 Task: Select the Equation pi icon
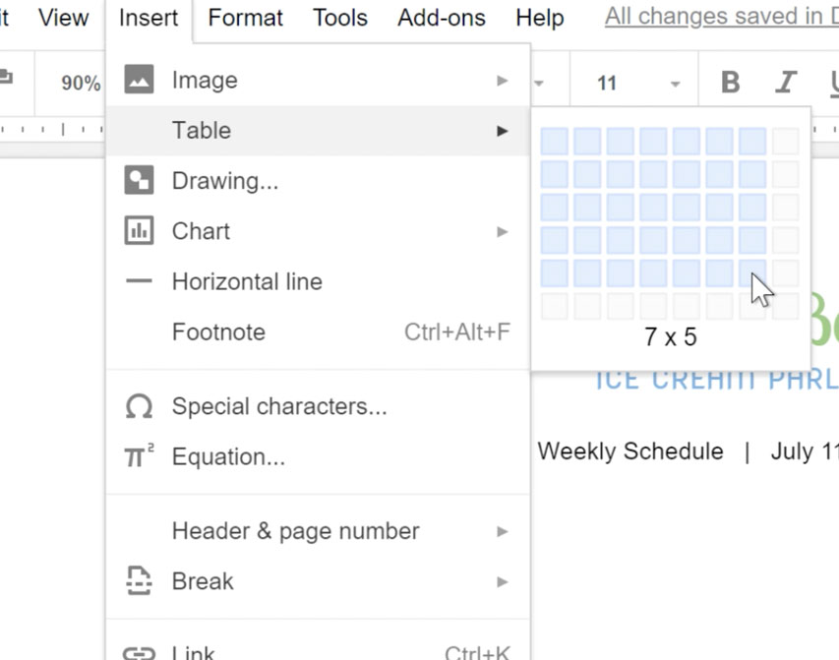click(x=139, y=456)
